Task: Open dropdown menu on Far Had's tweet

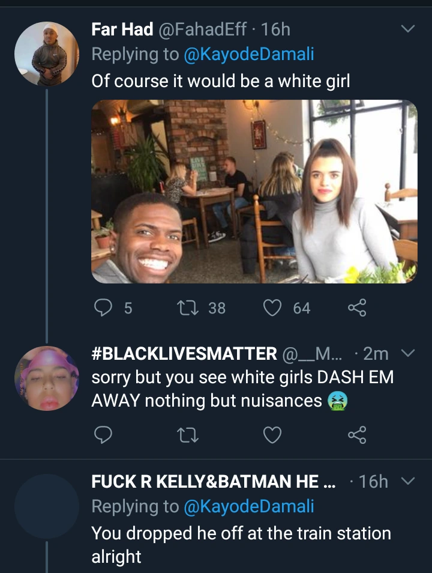Action: (408, 29)
